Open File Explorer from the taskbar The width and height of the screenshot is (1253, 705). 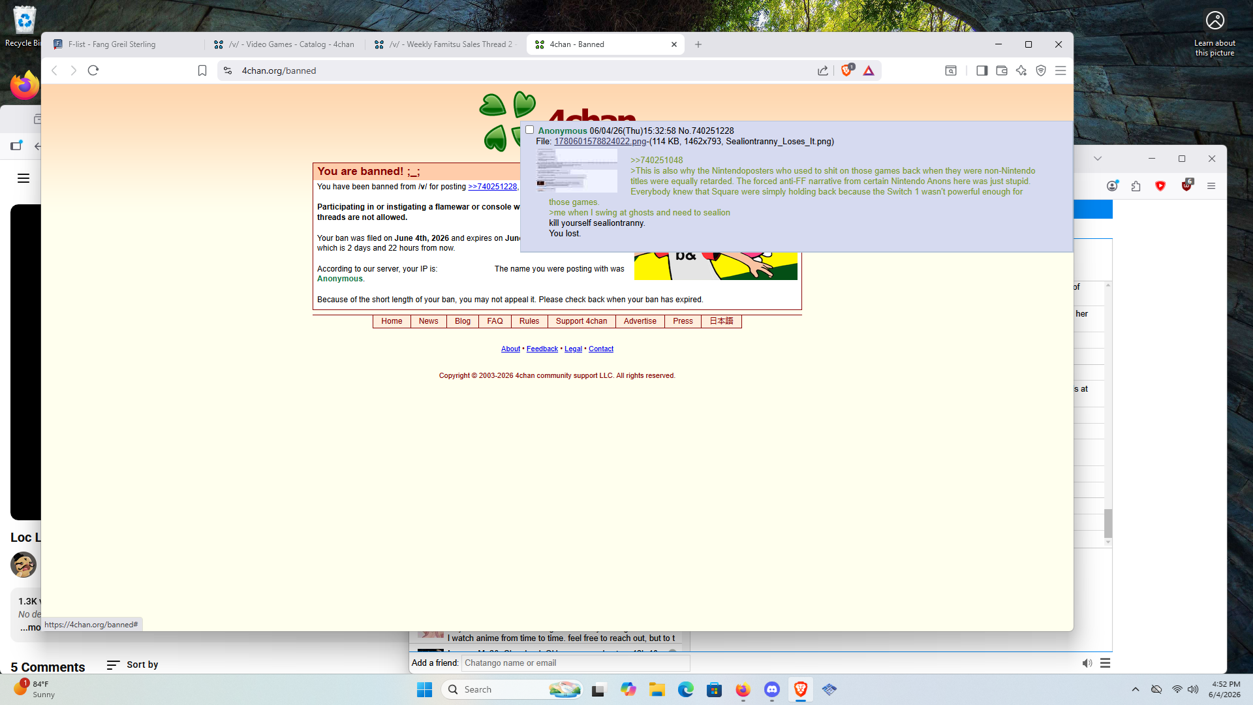click(657, 689)
